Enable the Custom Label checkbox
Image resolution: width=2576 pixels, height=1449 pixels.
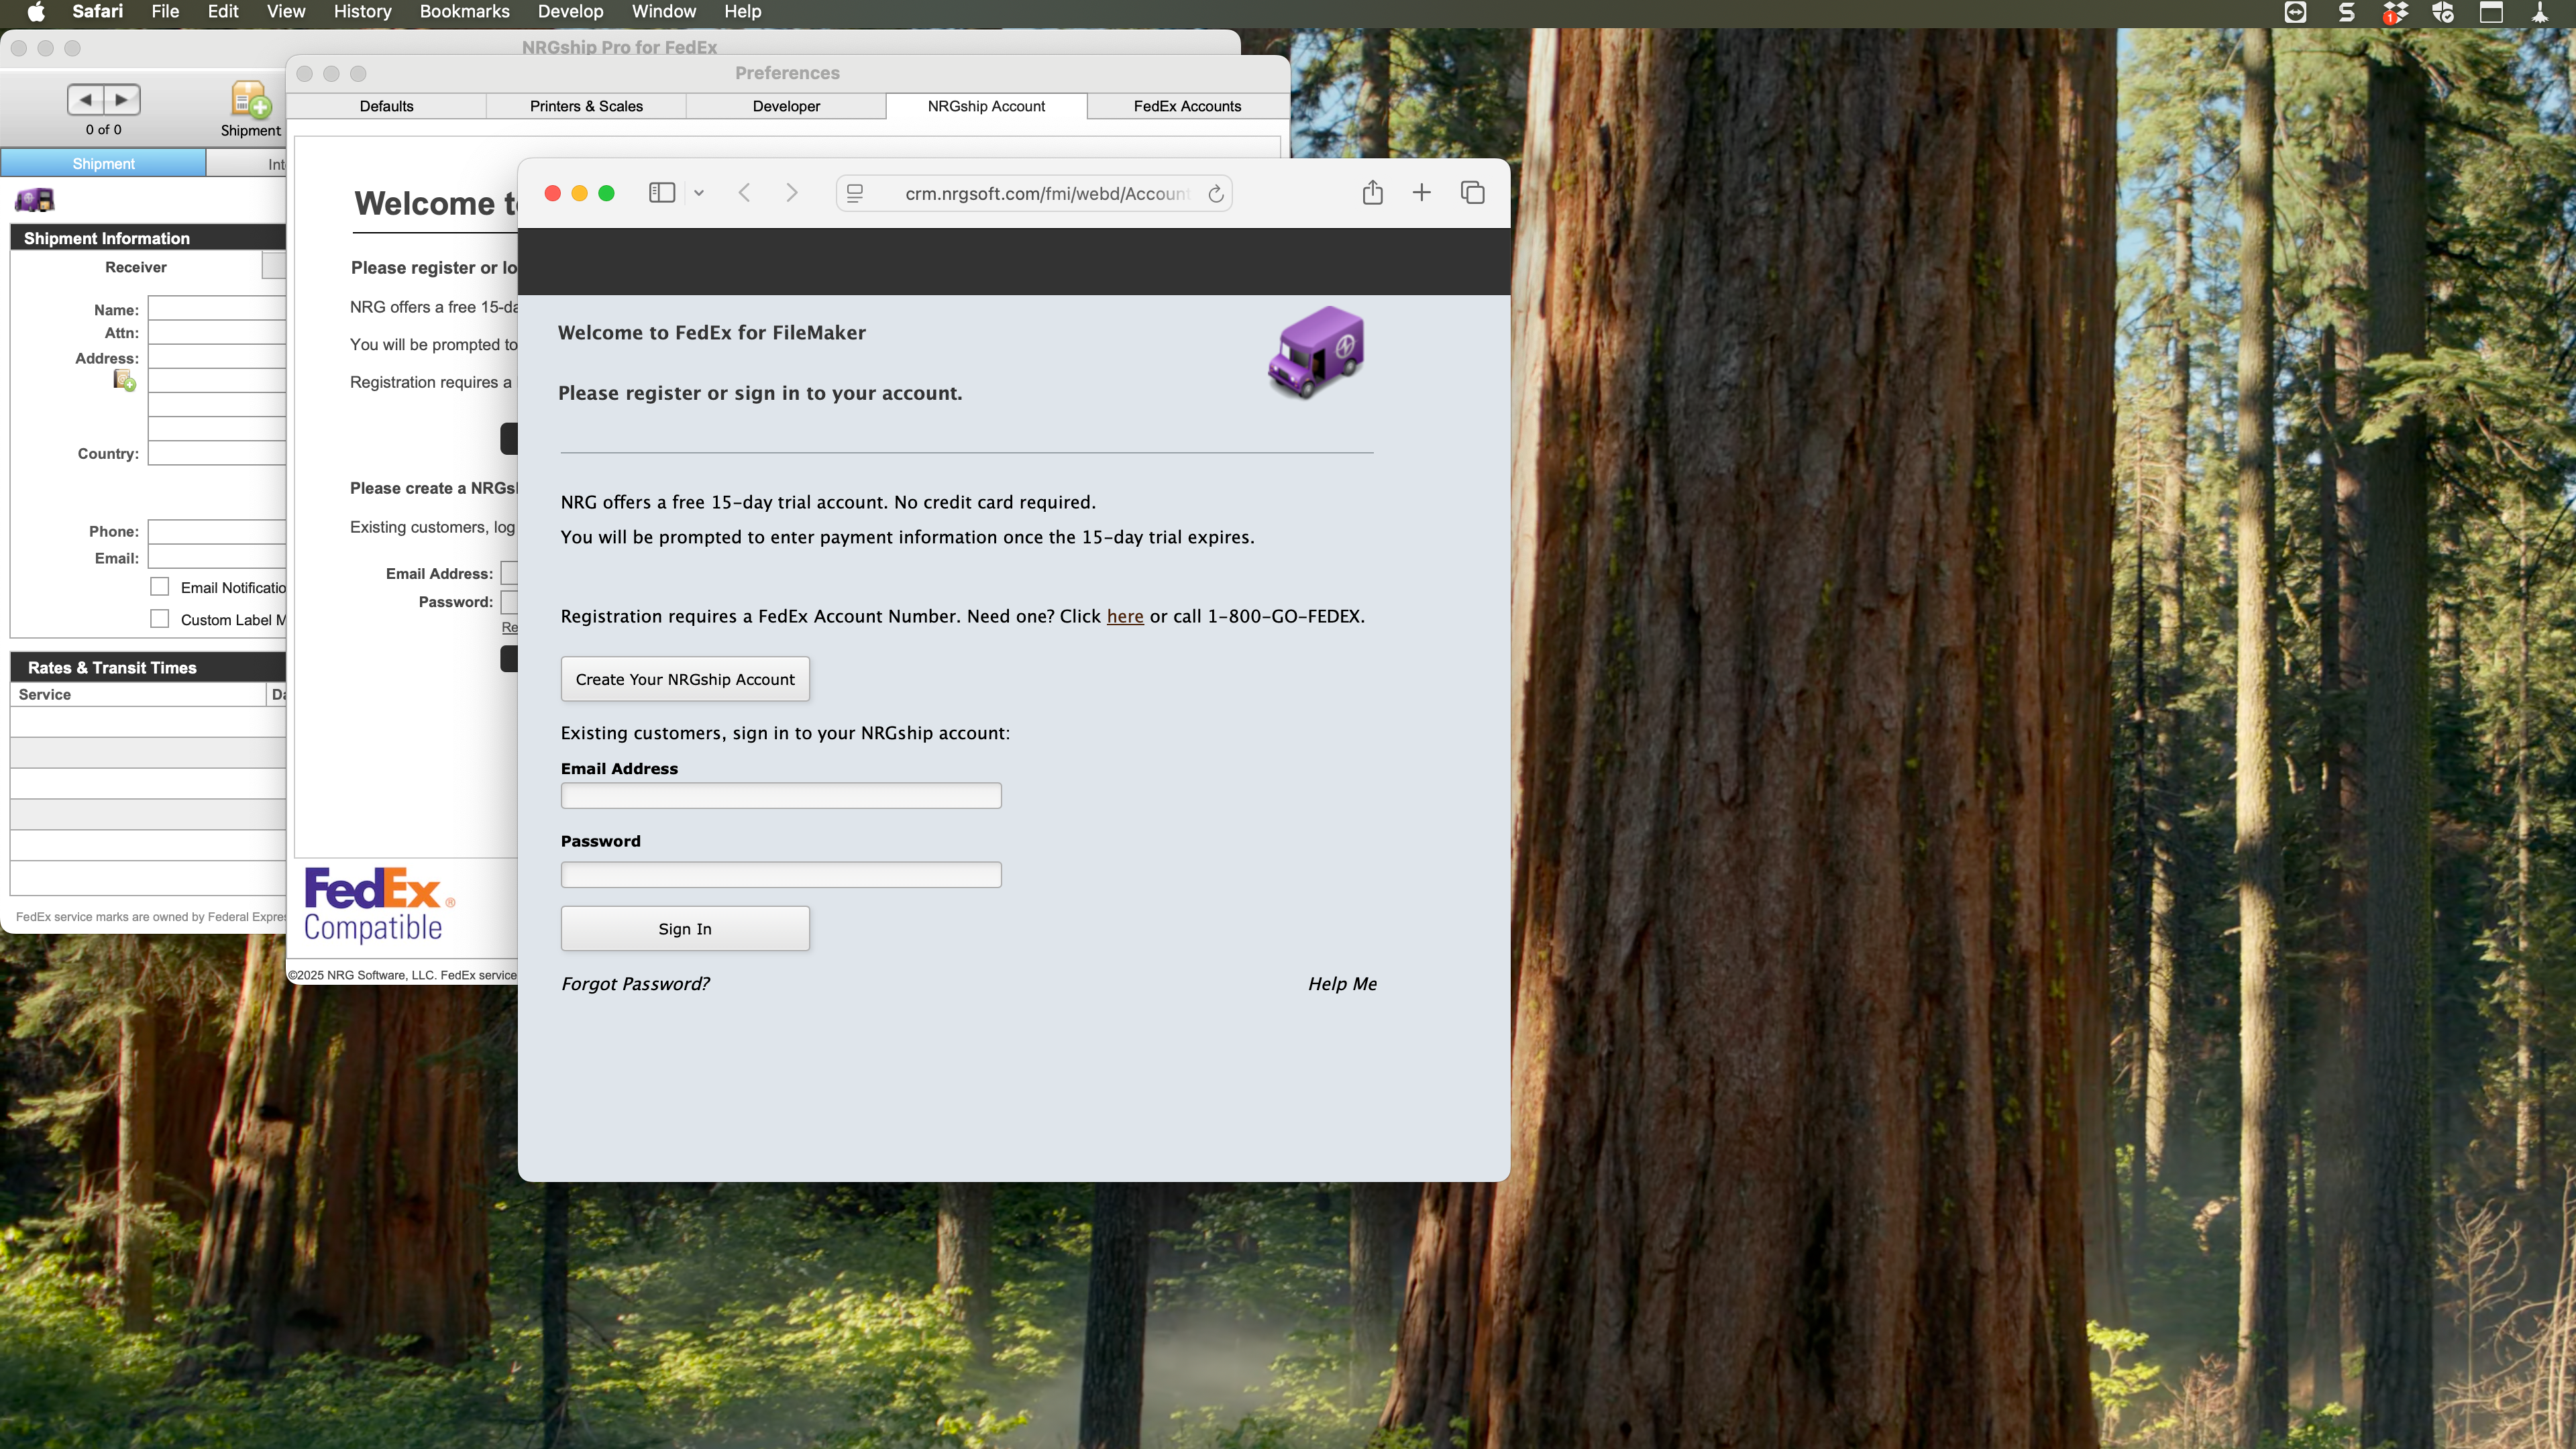pyautogui.click(x=160, y=619)
